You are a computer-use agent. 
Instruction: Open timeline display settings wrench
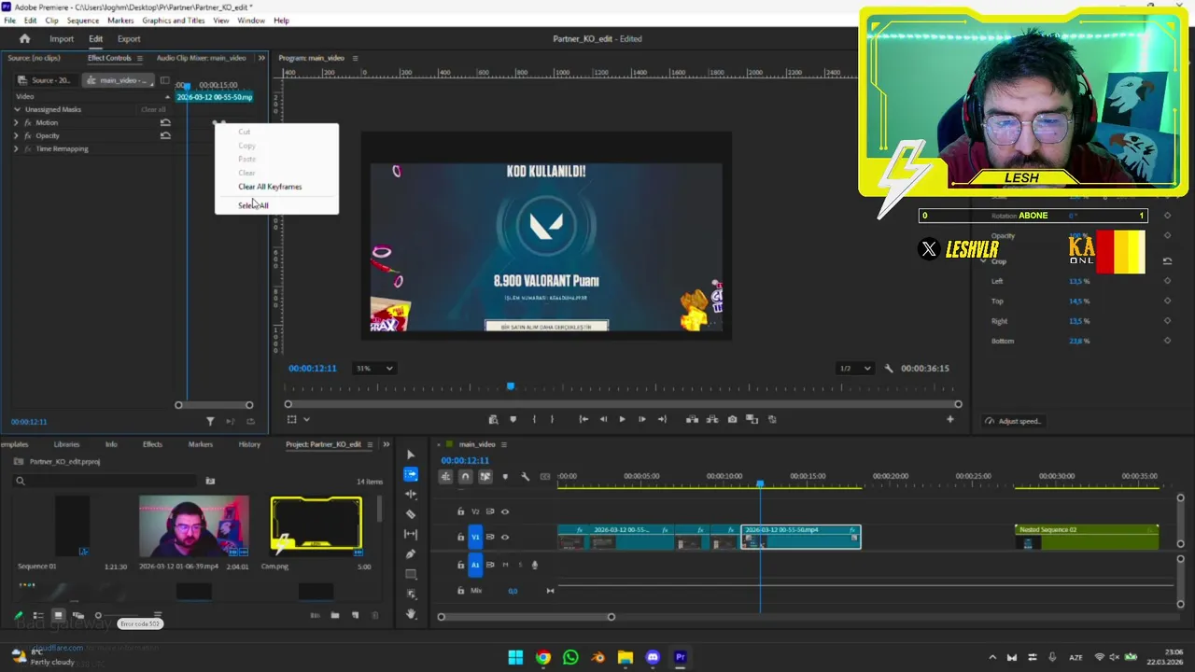[525, 477]
